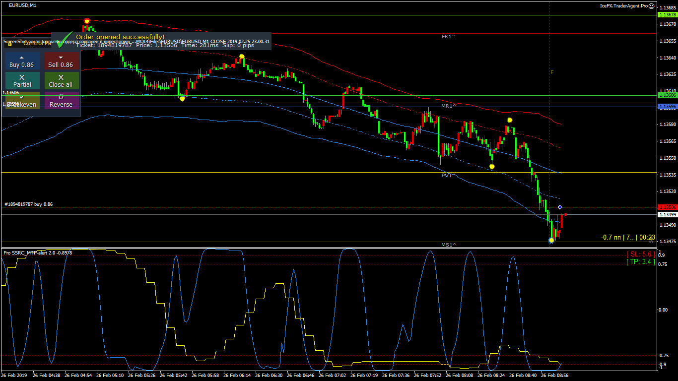Click the smiley icon beside IceFX.TraderAgent.Pro

tap(652, 6)
